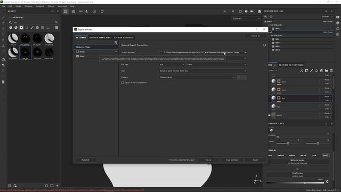Check the Export shaders parameters checkbox
Image resolution: width=341 pixels, height=192 pixels.
pos(123,83)
